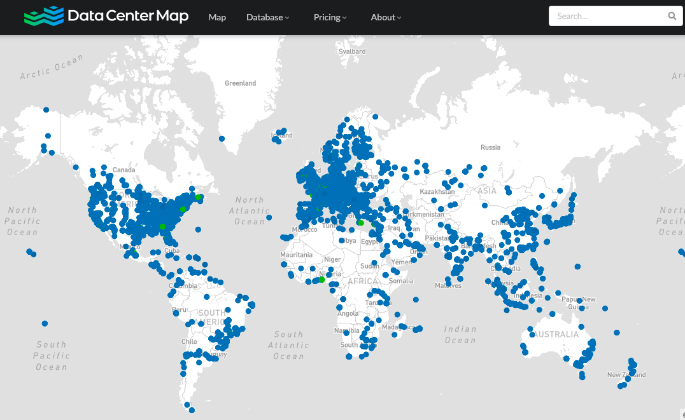This screenshot has height=420, width=685.
Task: Click the Data Center Map logo icon
Action: [x=44, y=17]
